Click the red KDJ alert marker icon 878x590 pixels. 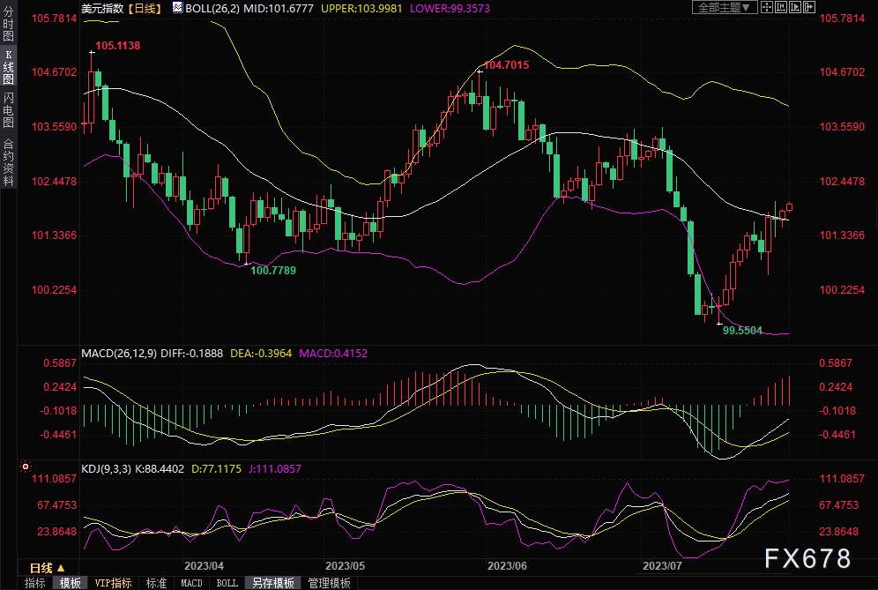point(26,467)
